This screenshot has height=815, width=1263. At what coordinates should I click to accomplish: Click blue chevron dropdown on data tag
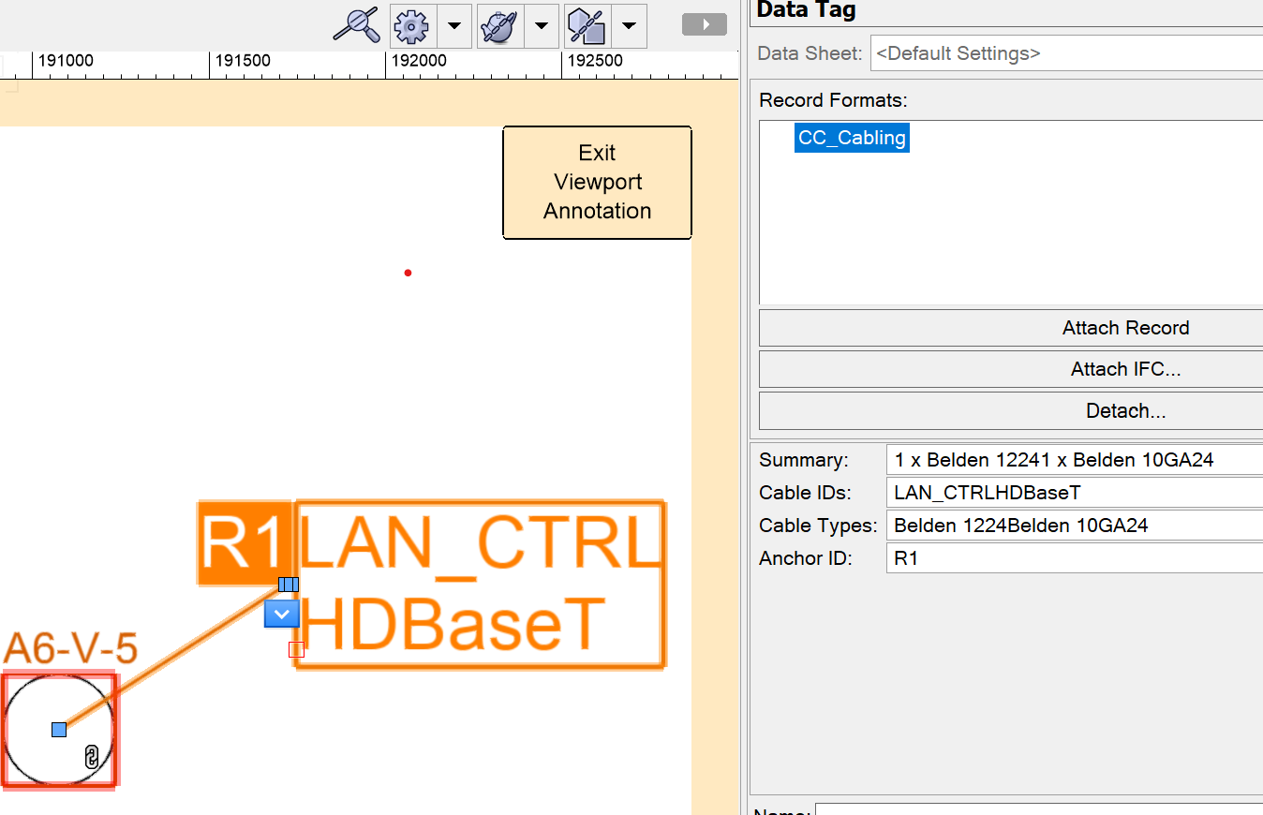point(281,615)
